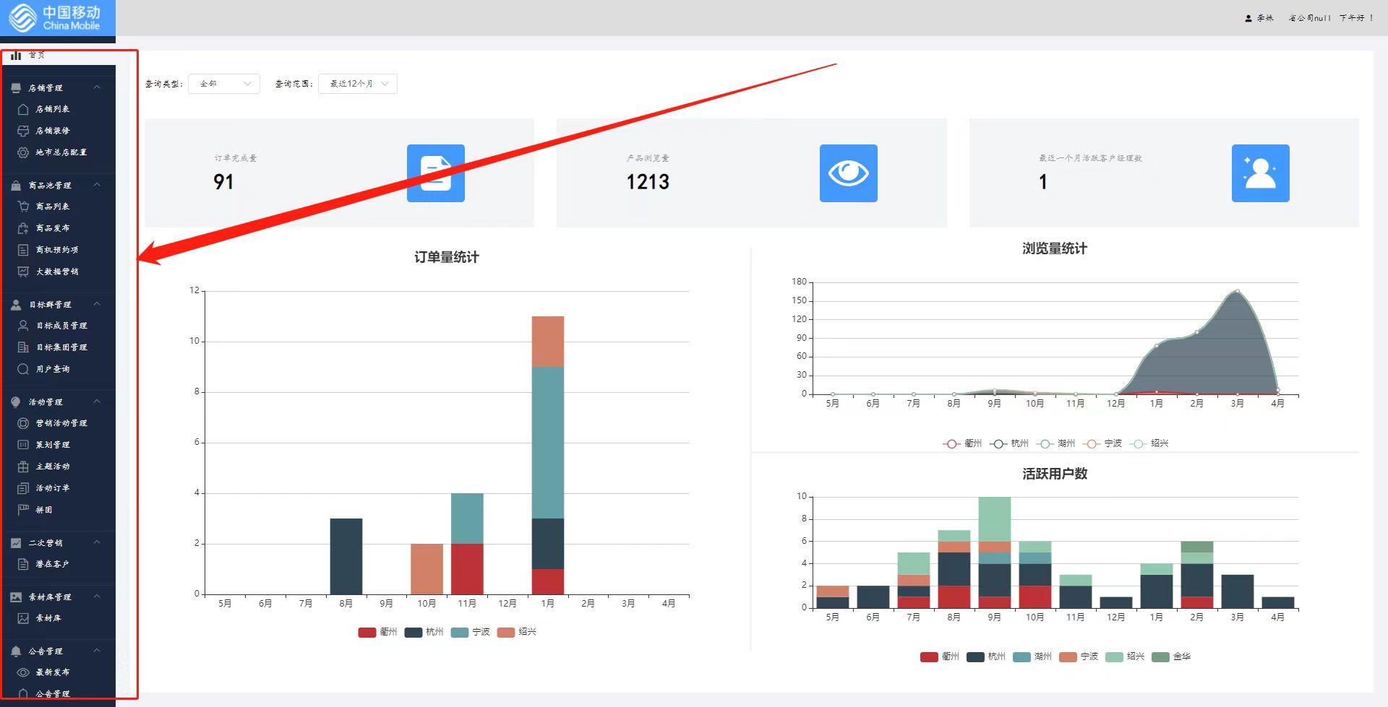This screenshot has width=1388, height=707.
Task: Click the 浏览量统计 chart title
Action: pos(1055,248)
